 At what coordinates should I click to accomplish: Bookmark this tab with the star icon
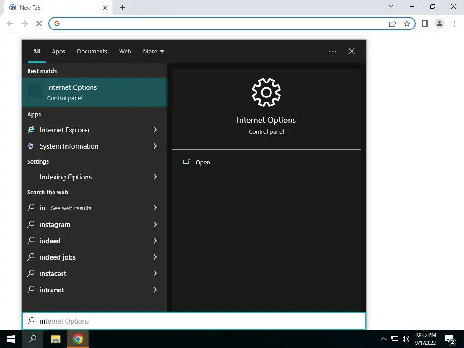(407, 24)
